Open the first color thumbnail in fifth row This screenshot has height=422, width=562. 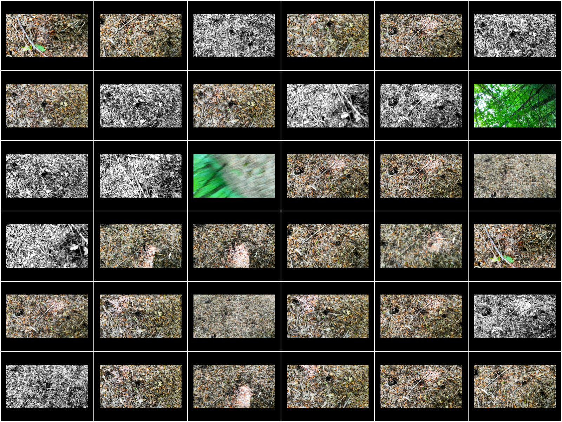(47, 316)
